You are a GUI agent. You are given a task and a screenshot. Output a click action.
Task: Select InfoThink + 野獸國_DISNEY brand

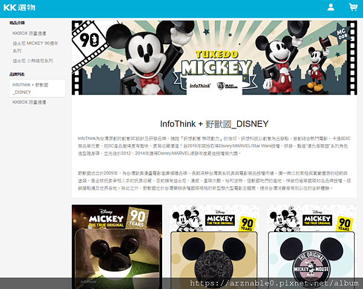coord(38,88)
